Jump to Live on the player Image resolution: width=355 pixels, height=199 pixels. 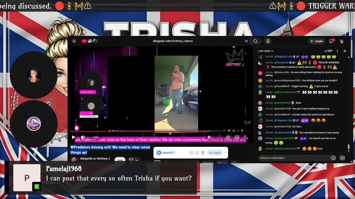(95, 137)
